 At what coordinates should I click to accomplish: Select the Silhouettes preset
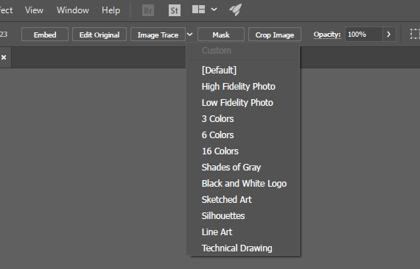243,216
